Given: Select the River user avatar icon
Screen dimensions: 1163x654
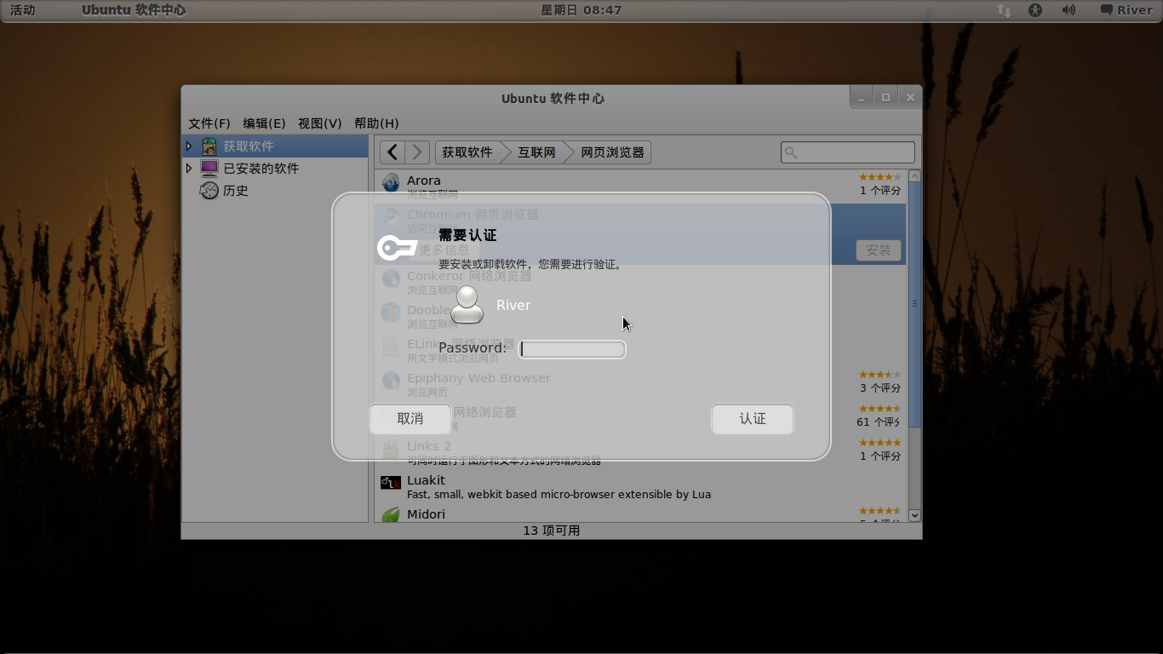Looking at the screenshot, I should point(467,305).
